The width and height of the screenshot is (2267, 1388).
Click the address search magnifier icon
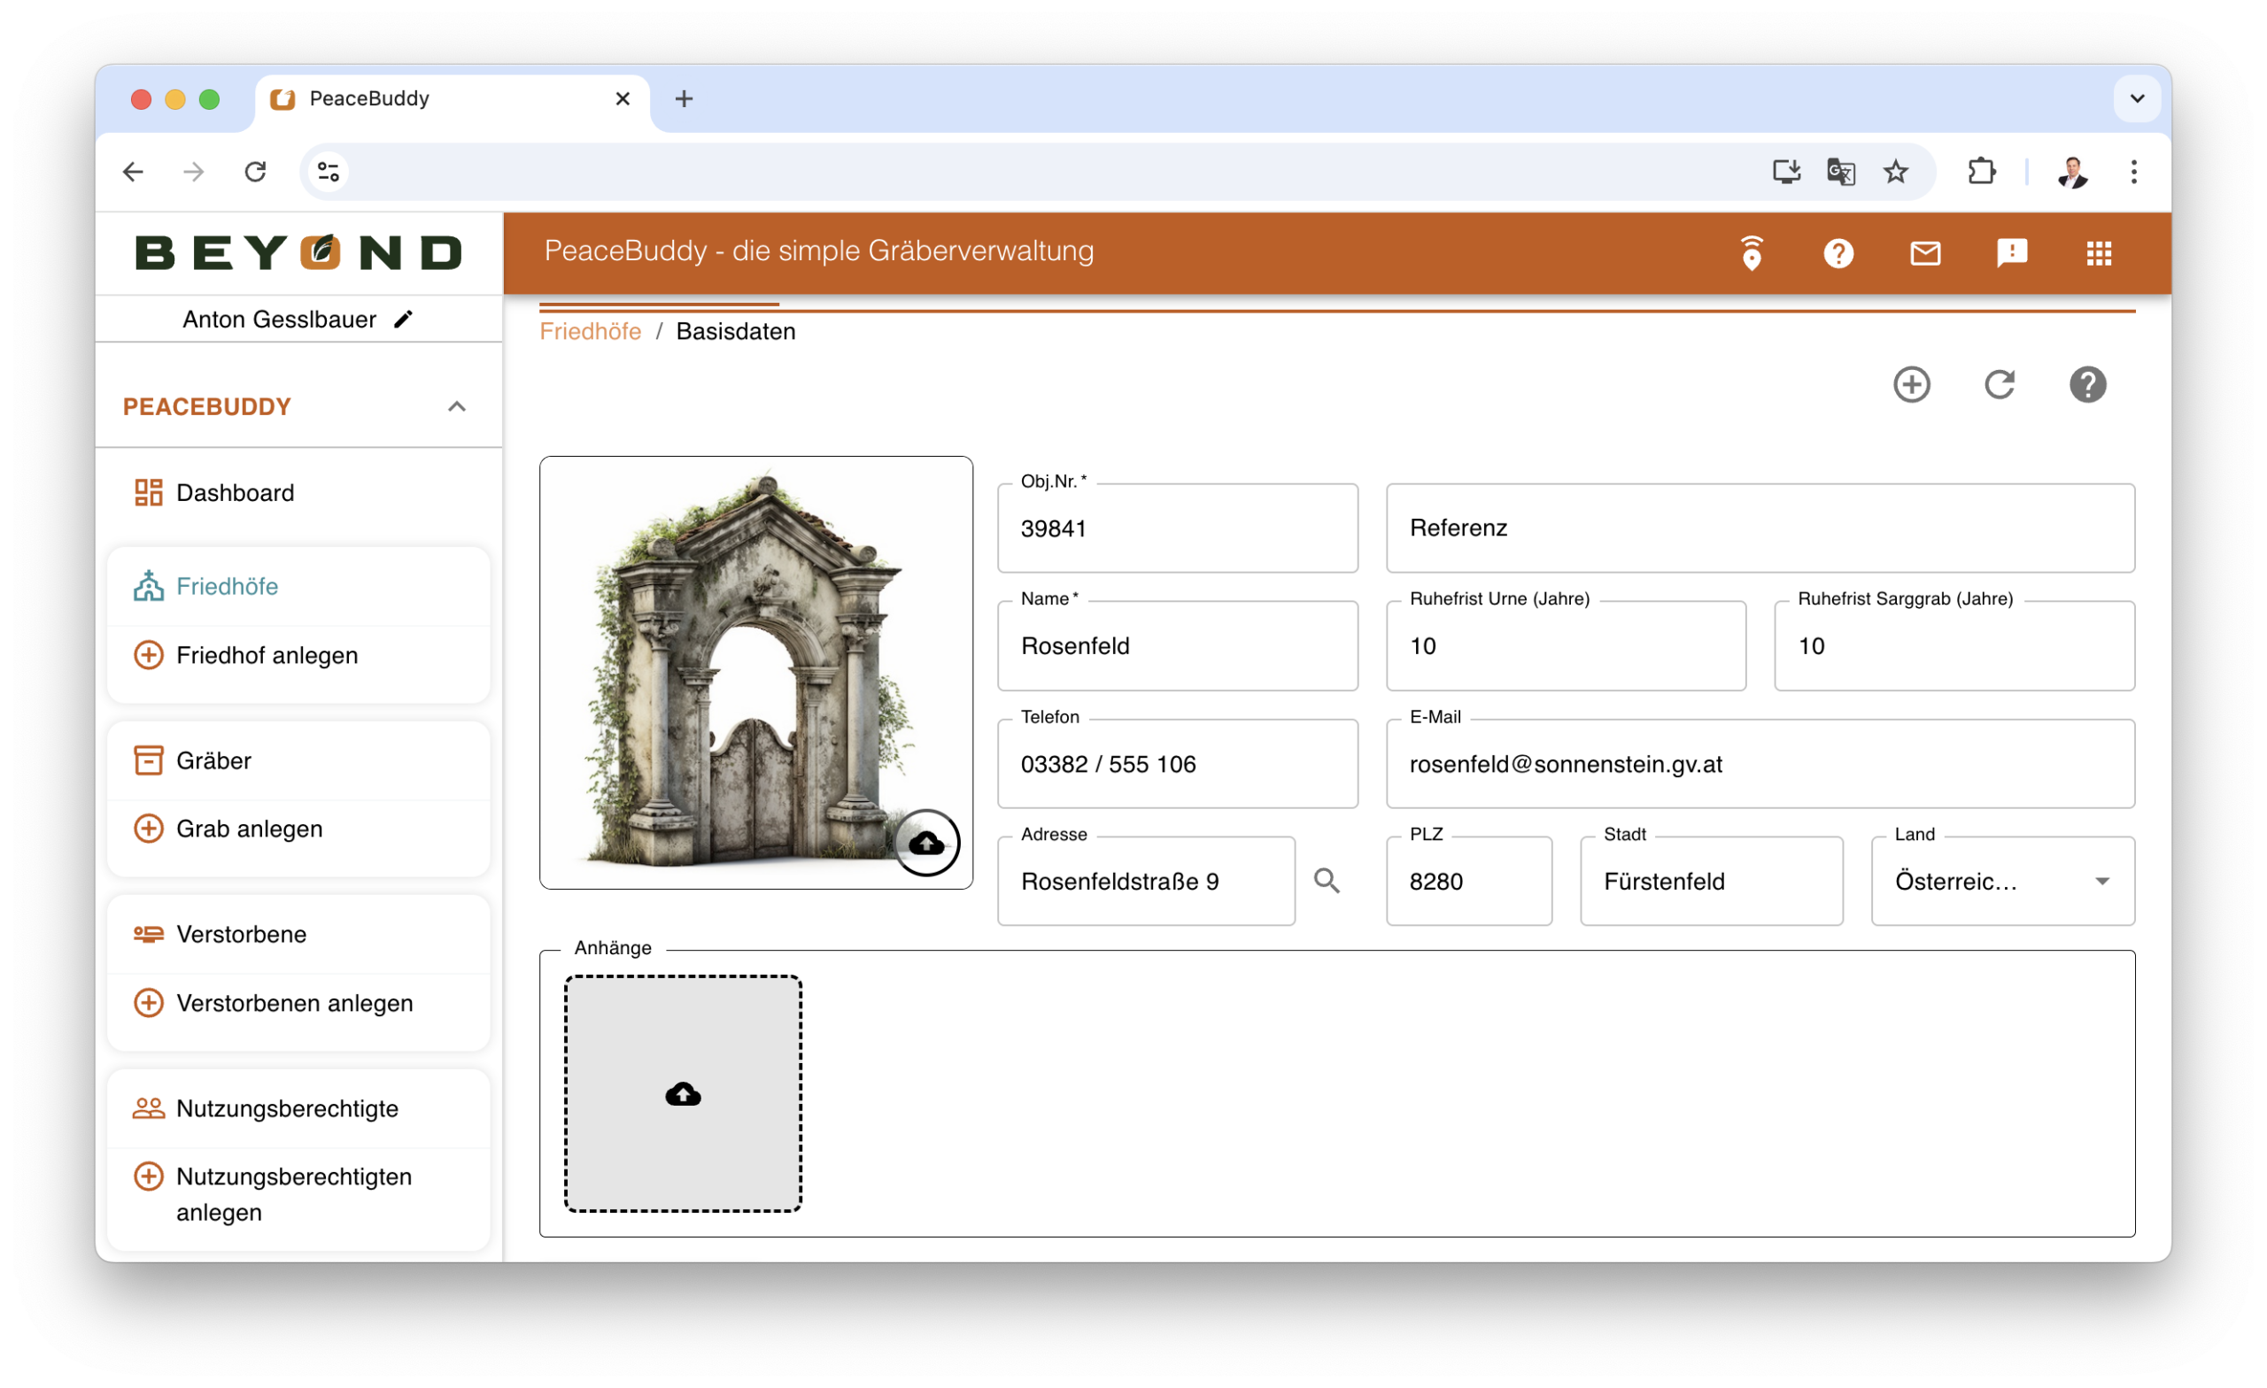(x=1326, y=881)
